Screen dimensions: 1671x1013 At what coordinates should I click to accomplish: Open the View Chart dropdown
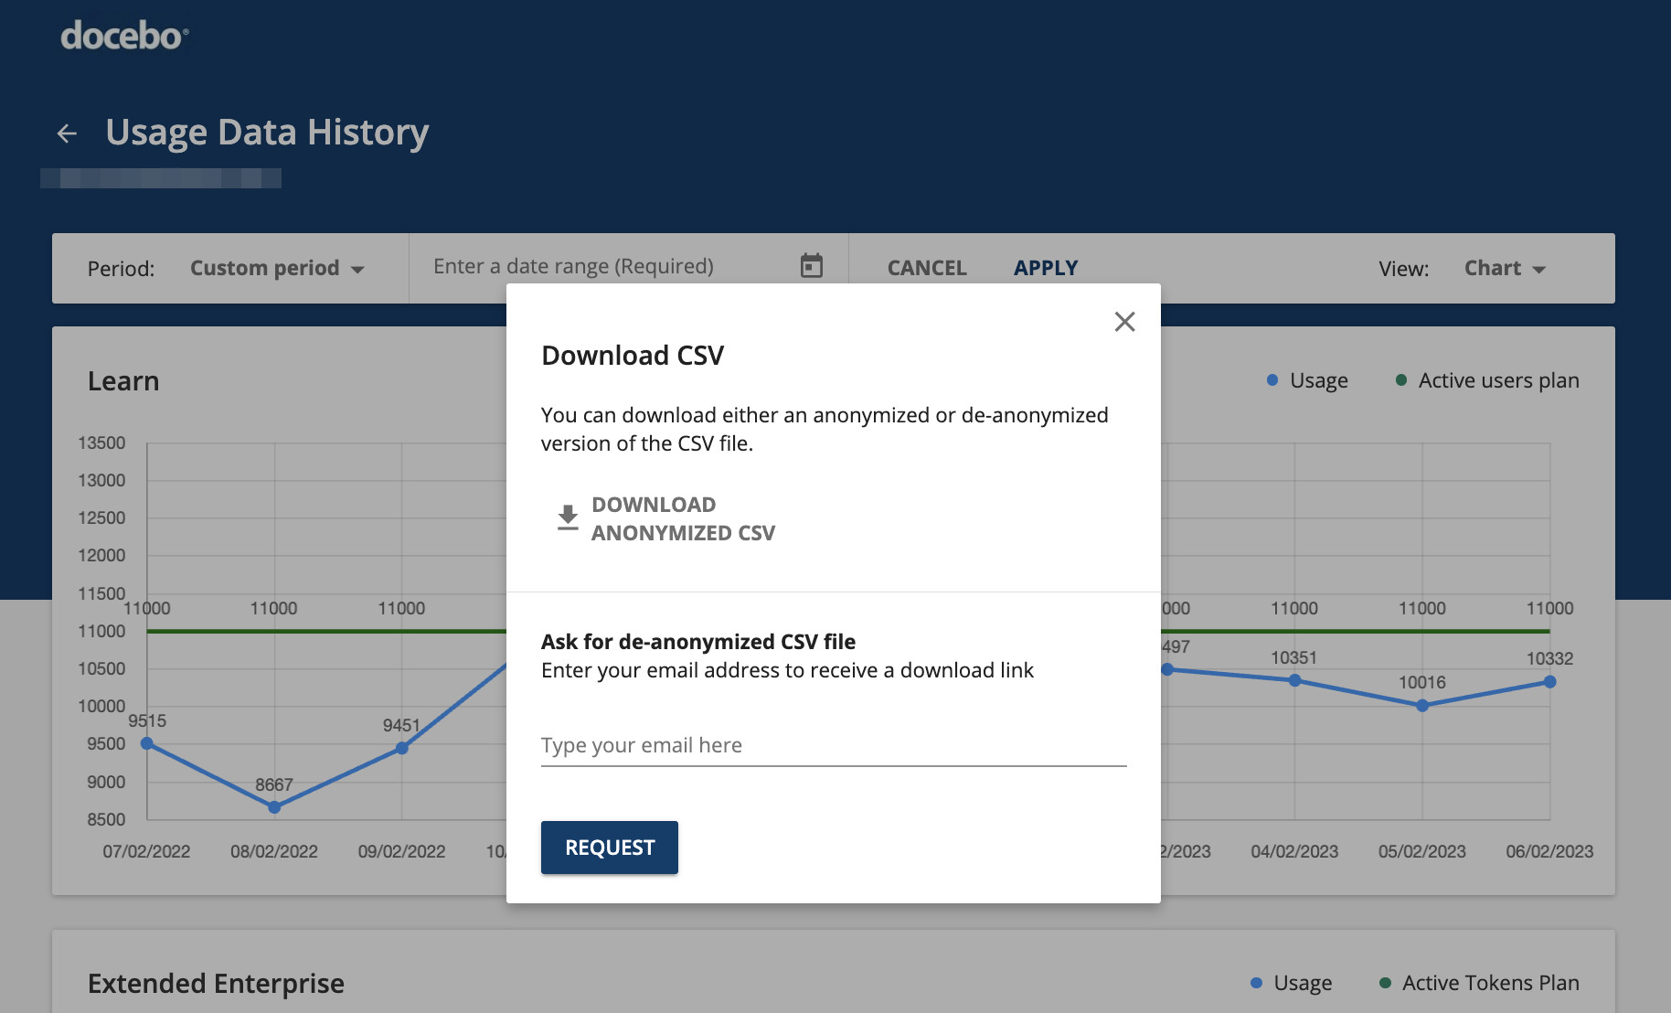(1504, 268)
